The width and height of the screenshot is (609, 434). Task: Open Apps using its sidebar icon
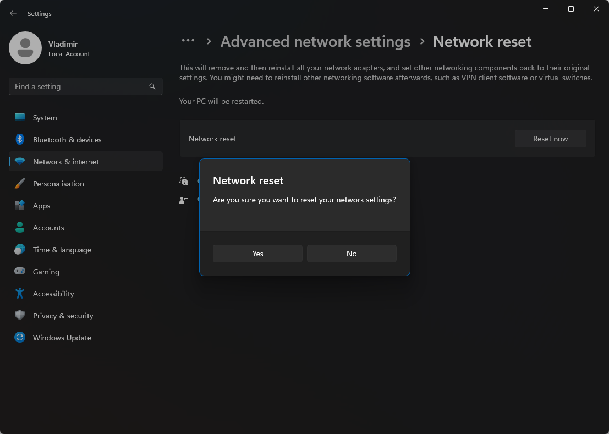click(x=20, y=206)
